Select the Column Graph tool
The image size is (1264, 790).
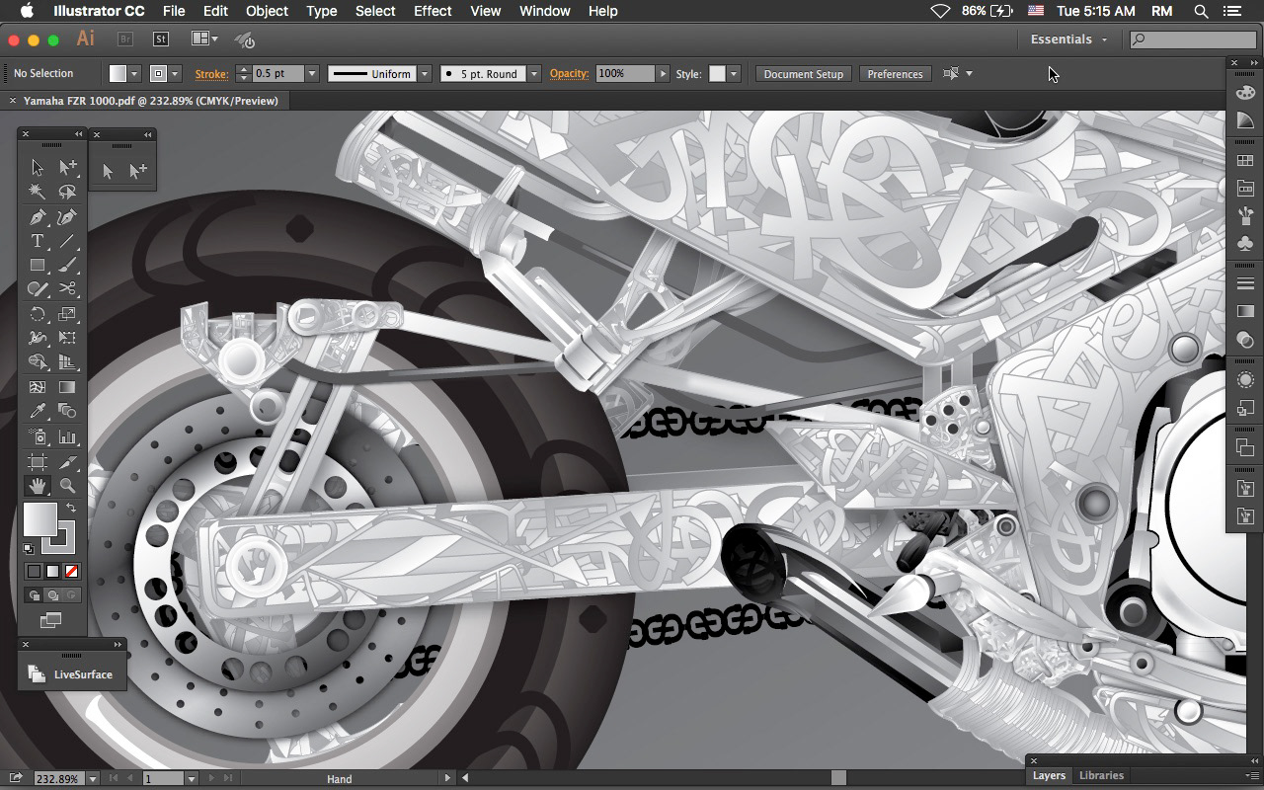67,436
